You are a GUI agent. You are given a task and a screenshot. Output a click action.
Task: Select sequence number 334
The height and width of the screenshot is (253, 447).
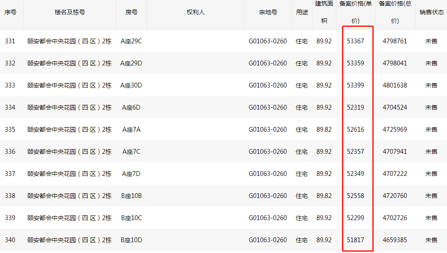10,107
